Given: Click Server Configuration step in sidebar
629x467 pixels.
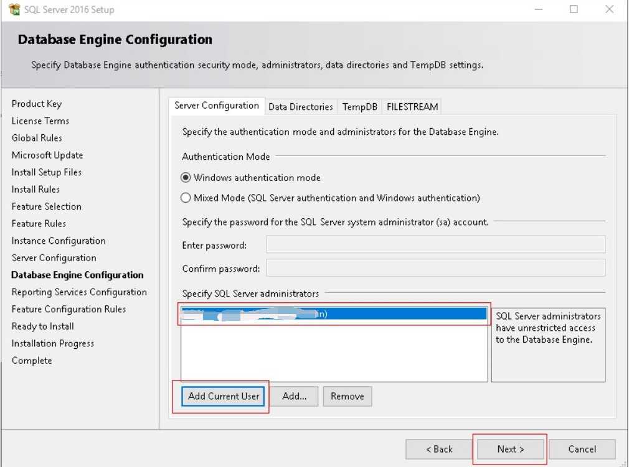Looking at the screenshot, I should click(x=54, y=258).
